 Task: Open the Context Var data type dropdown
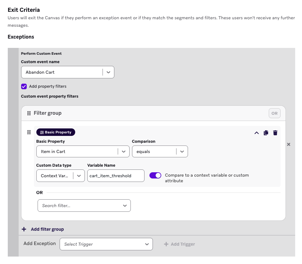point(79,176)
